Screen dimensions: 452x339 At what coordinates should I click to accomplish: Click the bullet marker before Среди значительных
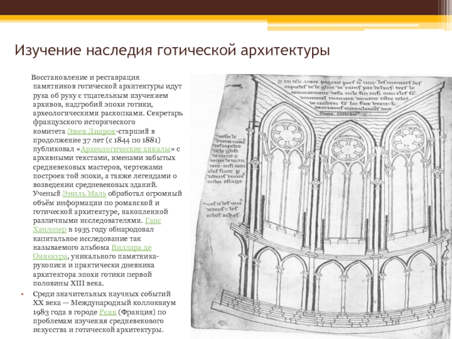point(22,294)
